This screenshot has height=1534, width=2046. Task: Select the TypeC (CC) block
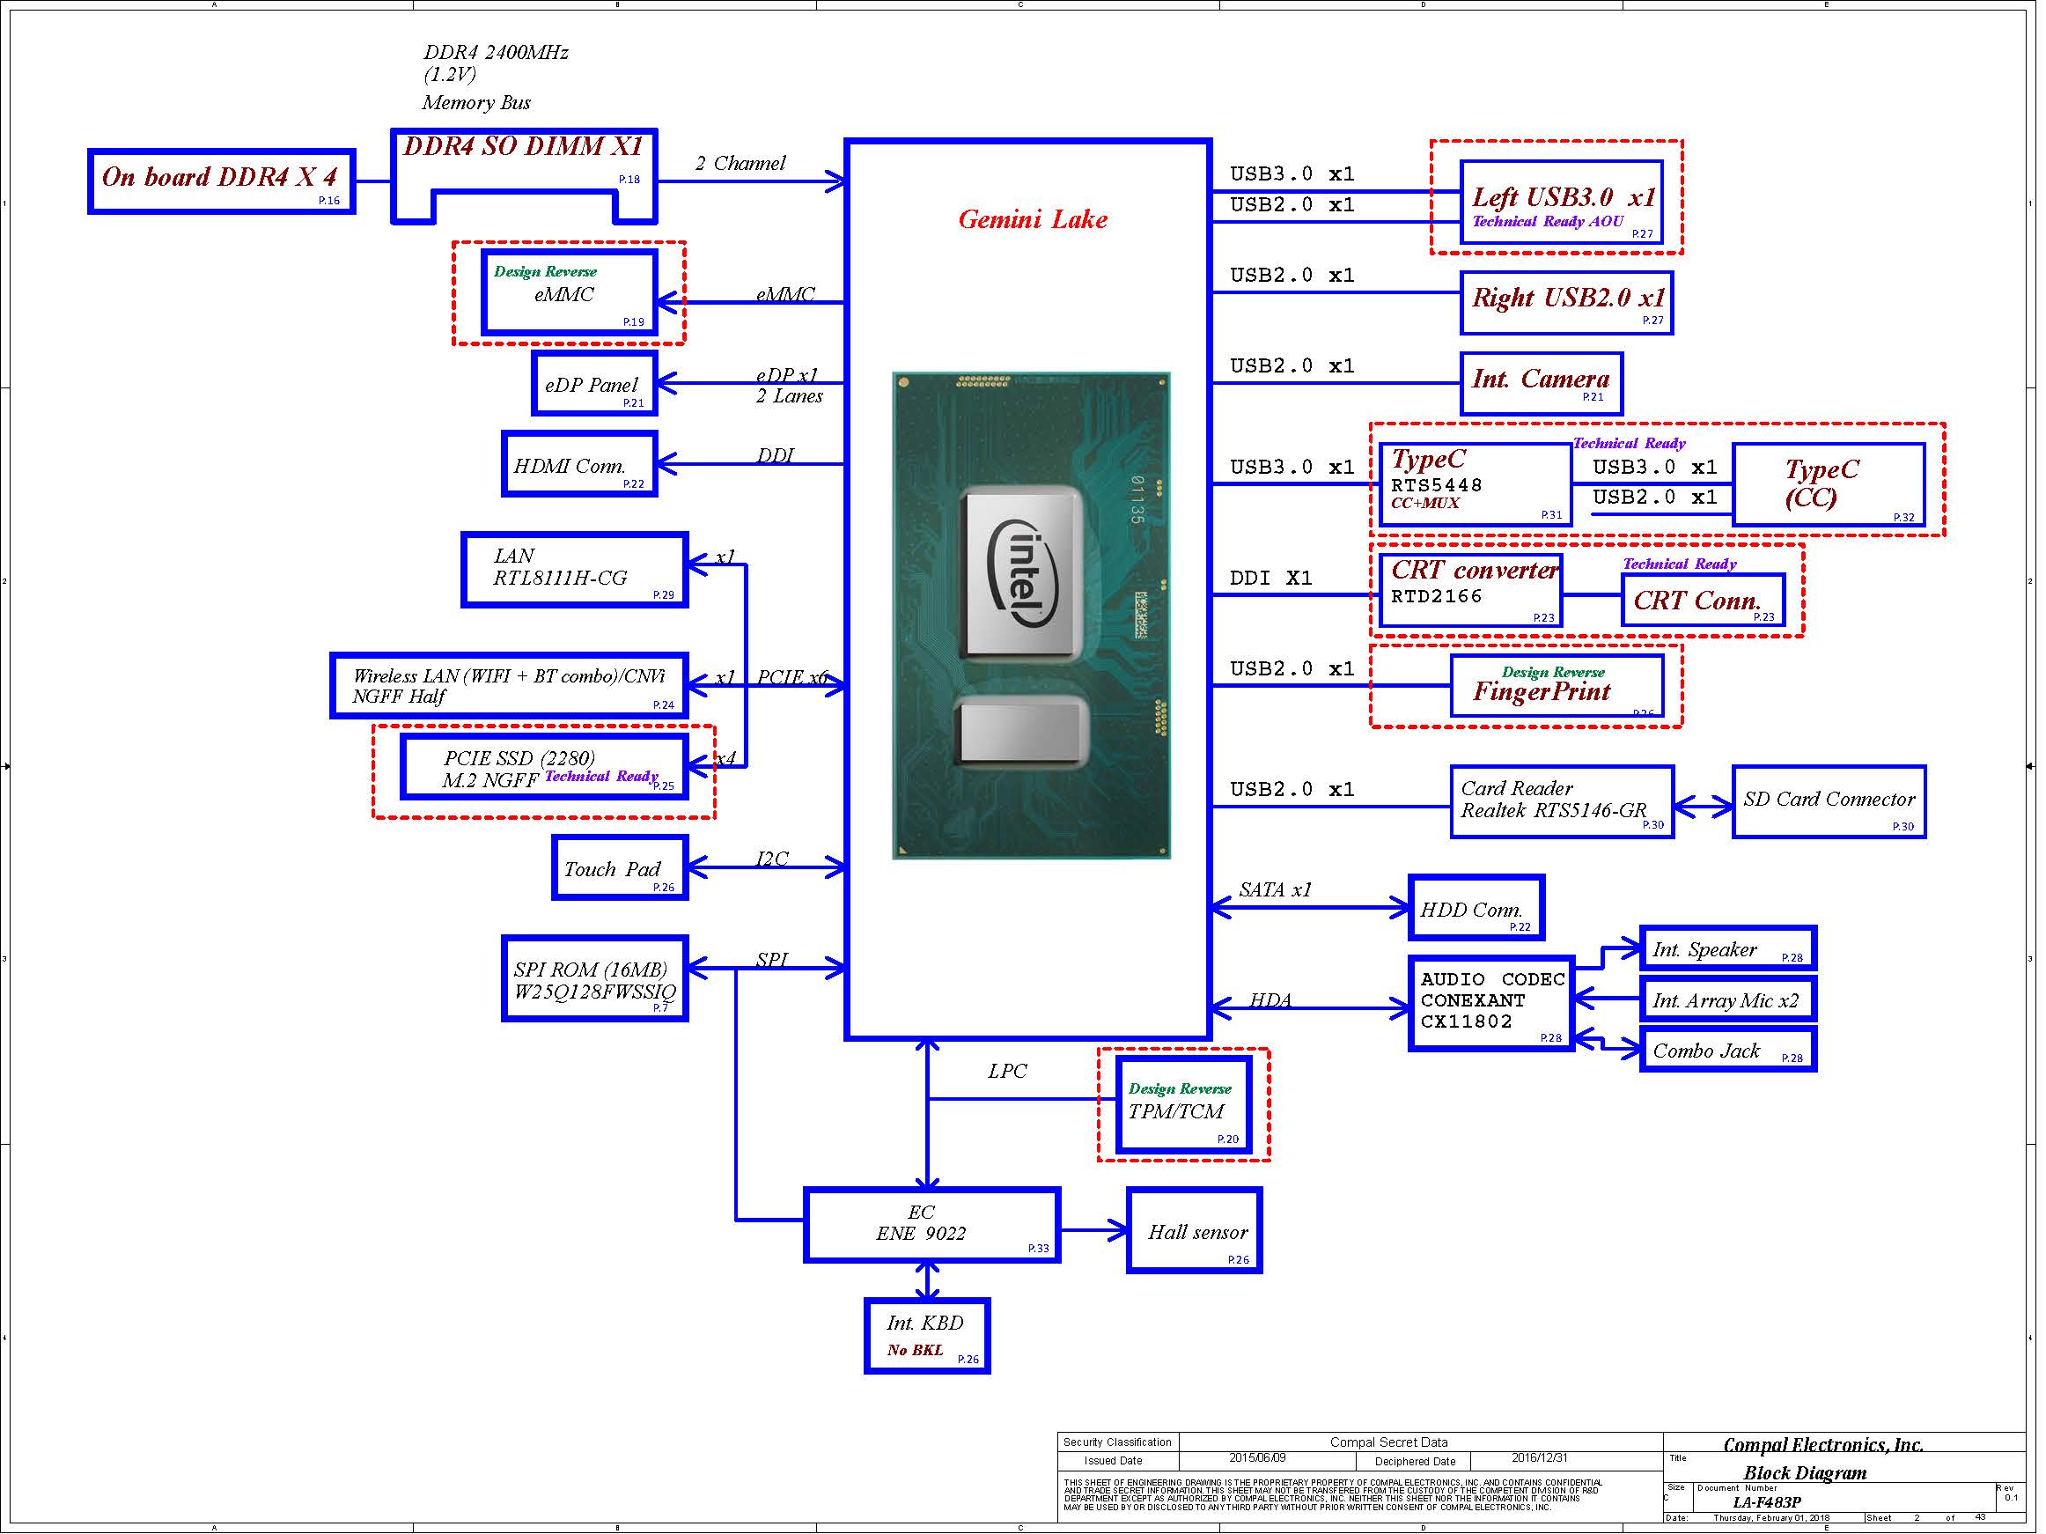[1829, 485]
